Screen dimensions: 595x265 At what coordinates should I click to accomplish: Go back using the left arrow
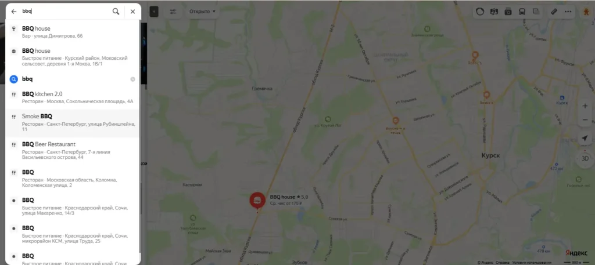[x=14, y=12]
